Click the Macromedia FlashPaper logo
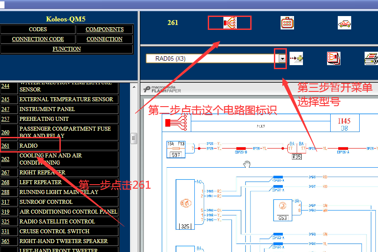 click(162, 89)
